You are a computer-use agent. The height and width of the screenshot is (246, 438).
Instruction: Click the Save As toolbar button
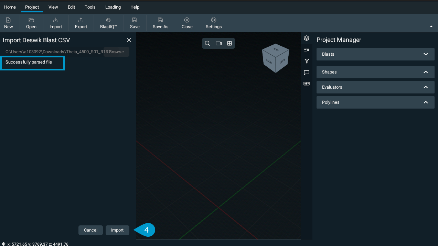click(160, 23)
